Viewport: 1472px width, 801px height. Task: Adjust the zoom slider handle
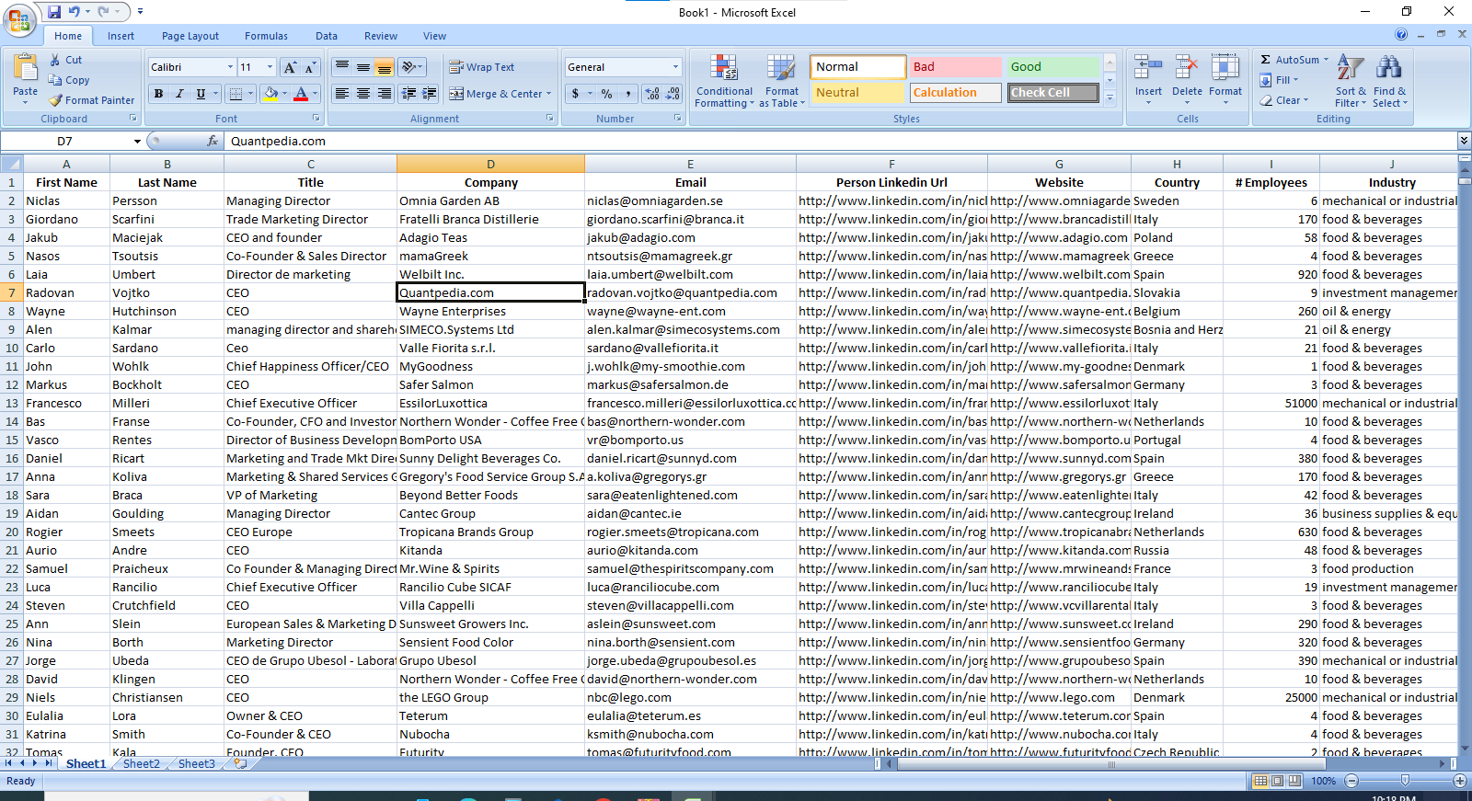coord(1405,781)
